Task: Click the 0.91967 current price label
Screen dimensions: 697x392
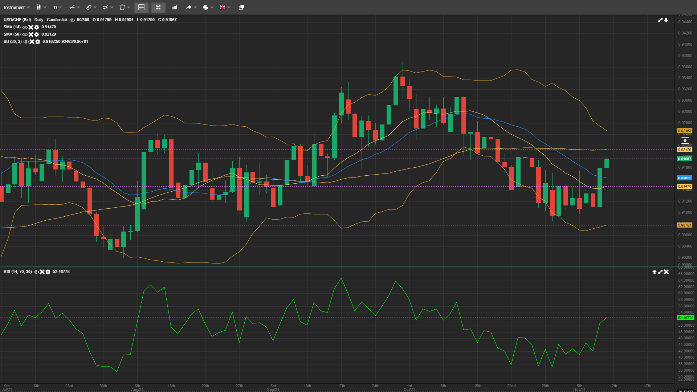Action: [x=685, y=159]
